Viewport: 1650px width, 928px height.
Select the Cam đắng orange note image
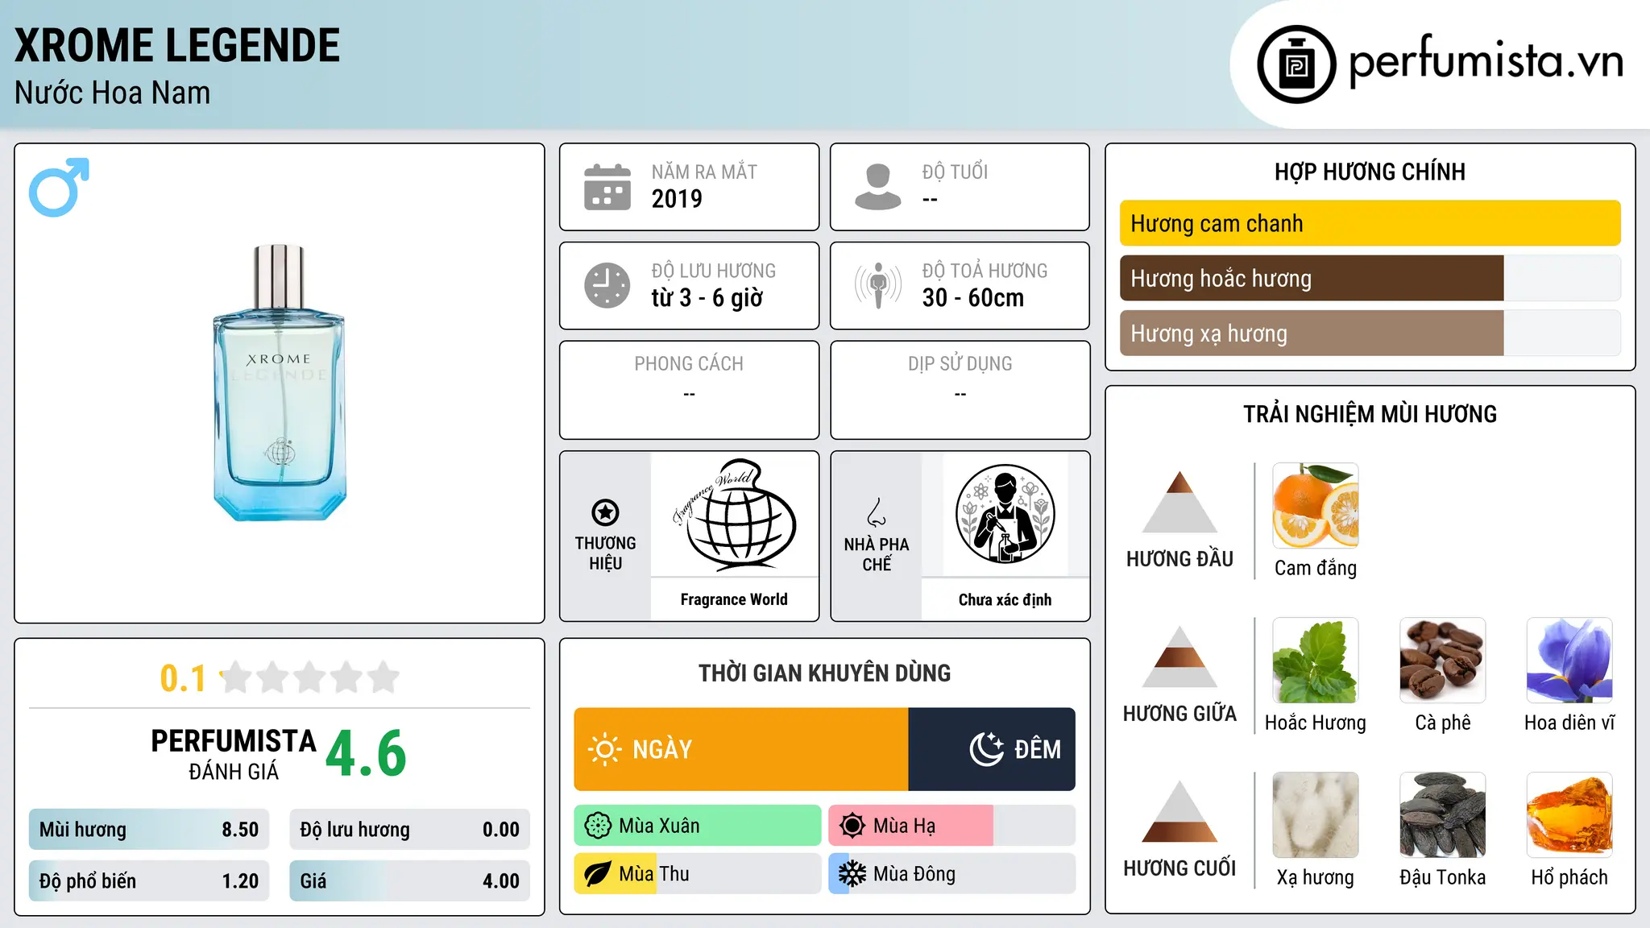click(1316, 505)
